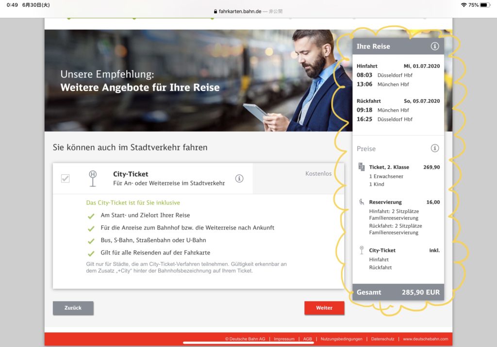
Task: Continue with the Weiter button
Action: [324, 308]
